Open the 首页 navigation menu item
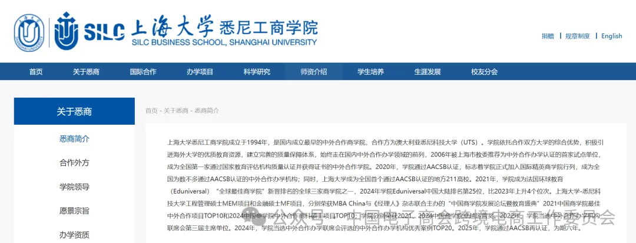Image resolution: width=636 pixels, height=243 pixels. point(36,72)
